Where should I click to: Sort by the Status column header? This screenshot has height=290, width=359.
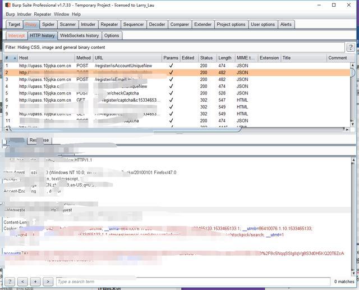pyautogui.click(x=207, y=58)
